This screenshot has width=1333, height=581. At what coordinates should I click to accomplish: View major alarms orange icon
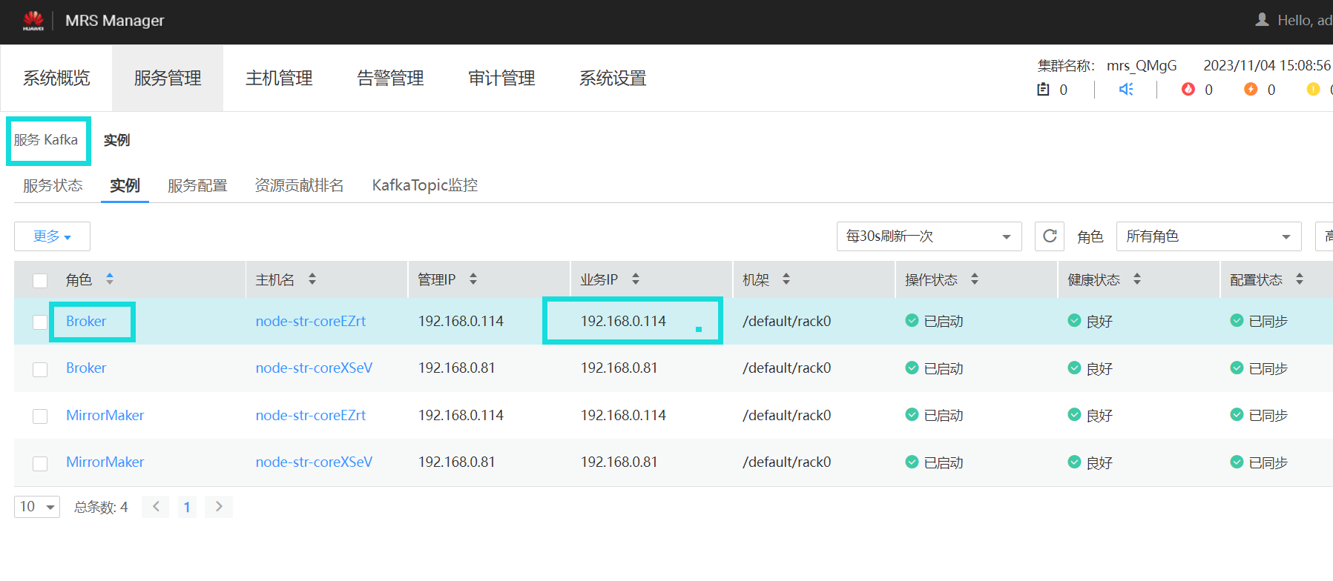pyautogui.click(x=1251, y=89)
